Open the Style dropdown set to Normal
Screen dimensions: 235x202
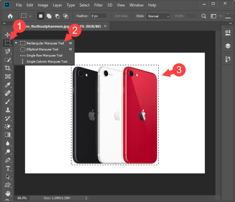(x=158, y=16)
